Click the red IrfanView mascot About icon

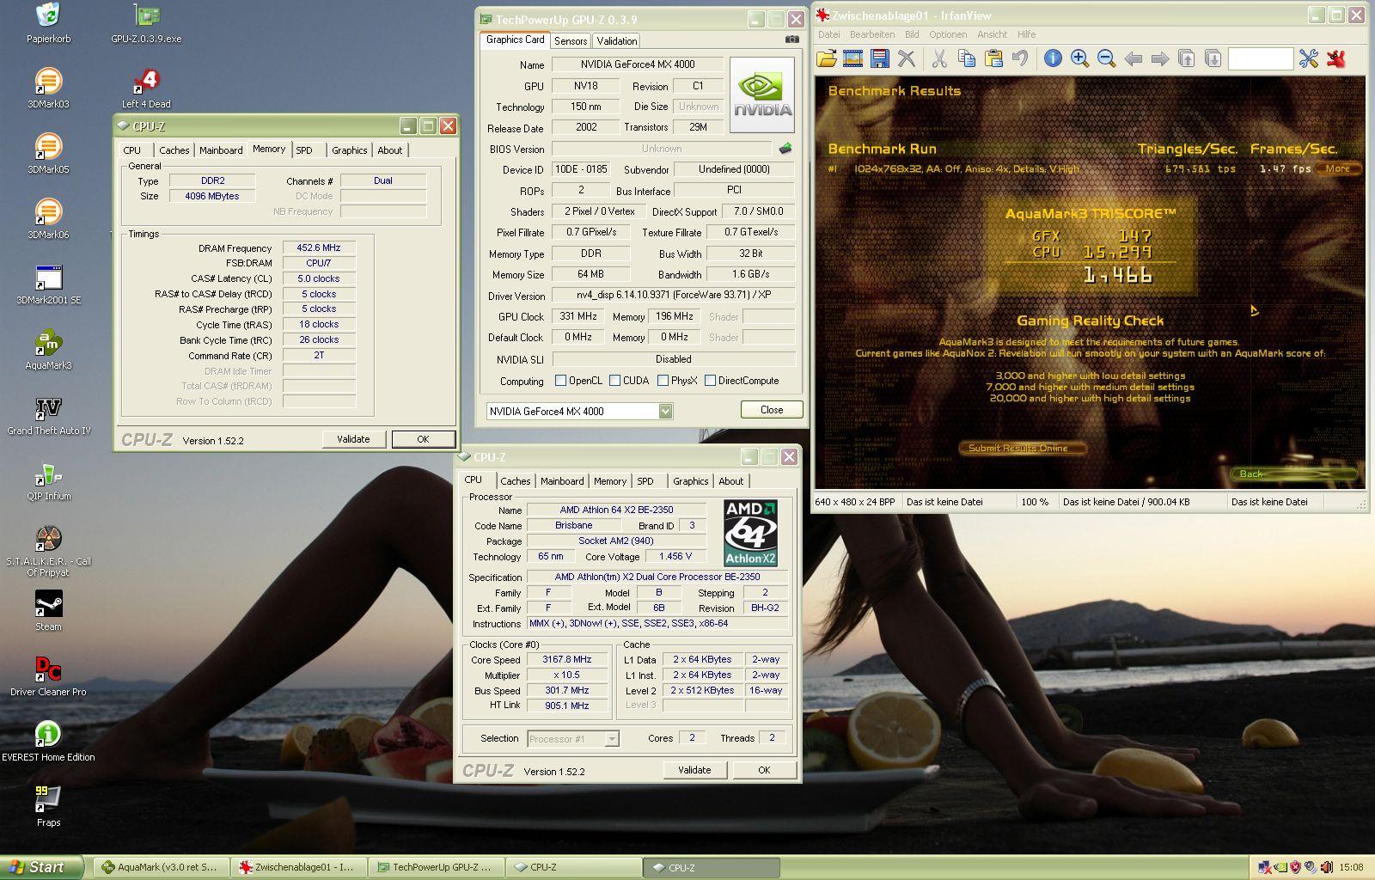[x=1336, y=58]
